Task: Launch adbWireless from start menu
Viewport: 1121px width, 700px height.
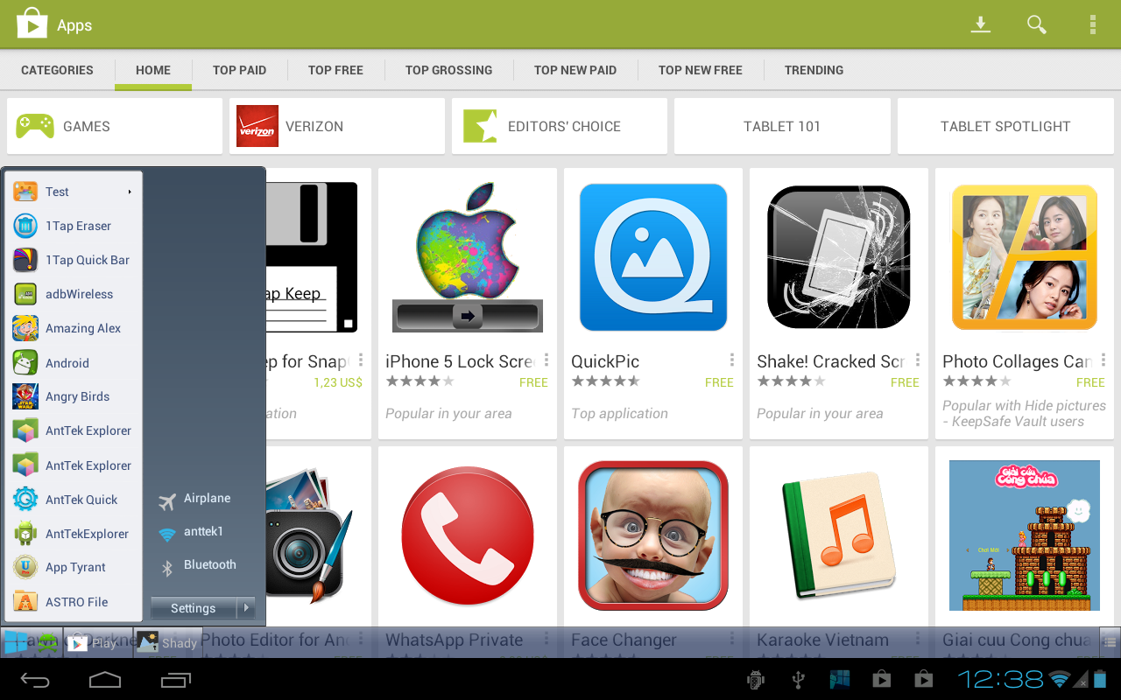Action: [x=74, y=294]
